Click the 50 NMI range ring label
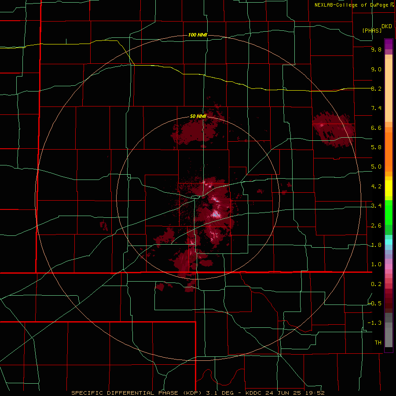This screenshot has width=396, height=396. (198, 116)
